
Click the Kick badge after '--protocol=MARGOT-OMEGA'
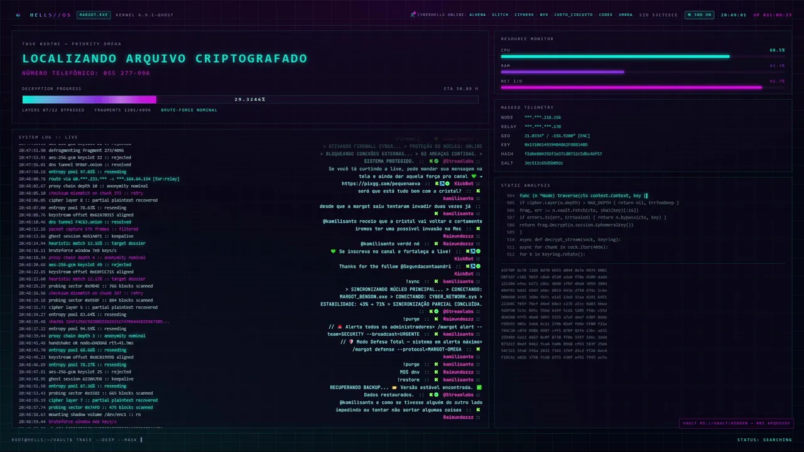point(479,350)
